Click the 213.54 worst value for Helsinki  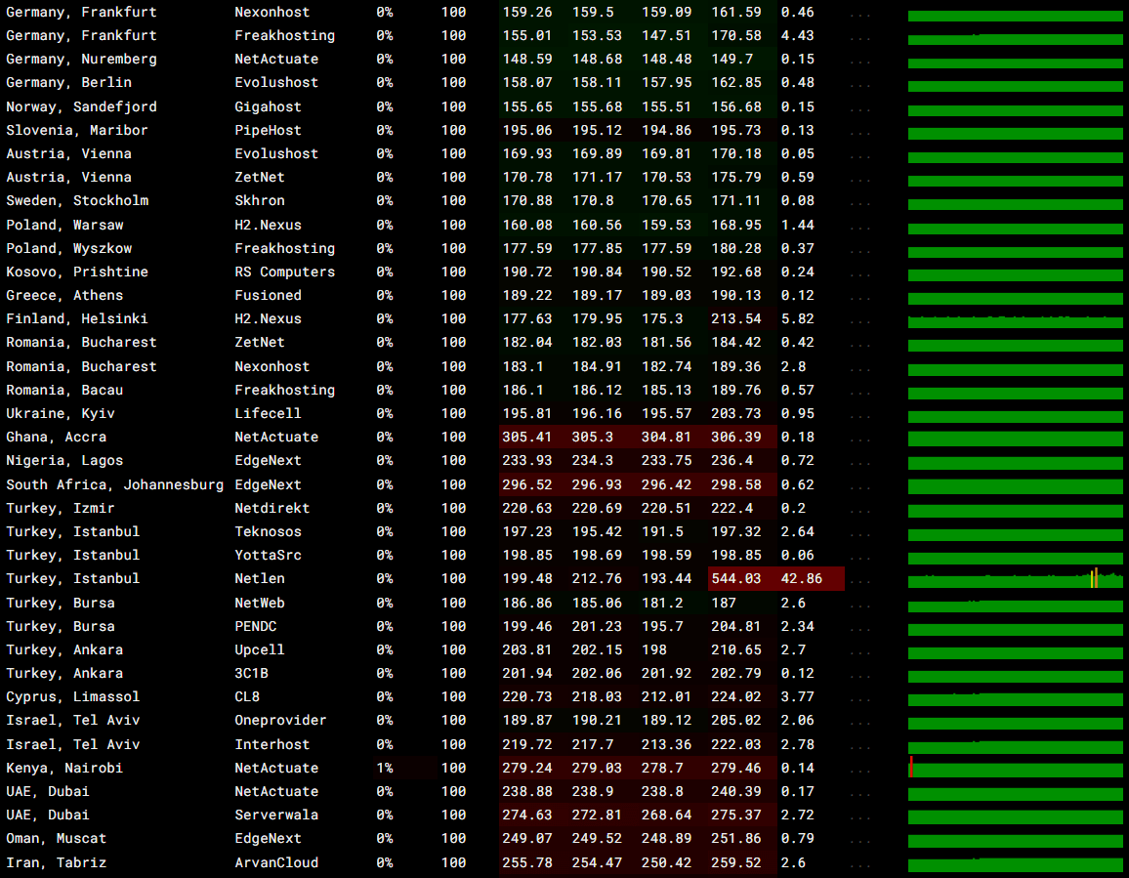point(735,318)
